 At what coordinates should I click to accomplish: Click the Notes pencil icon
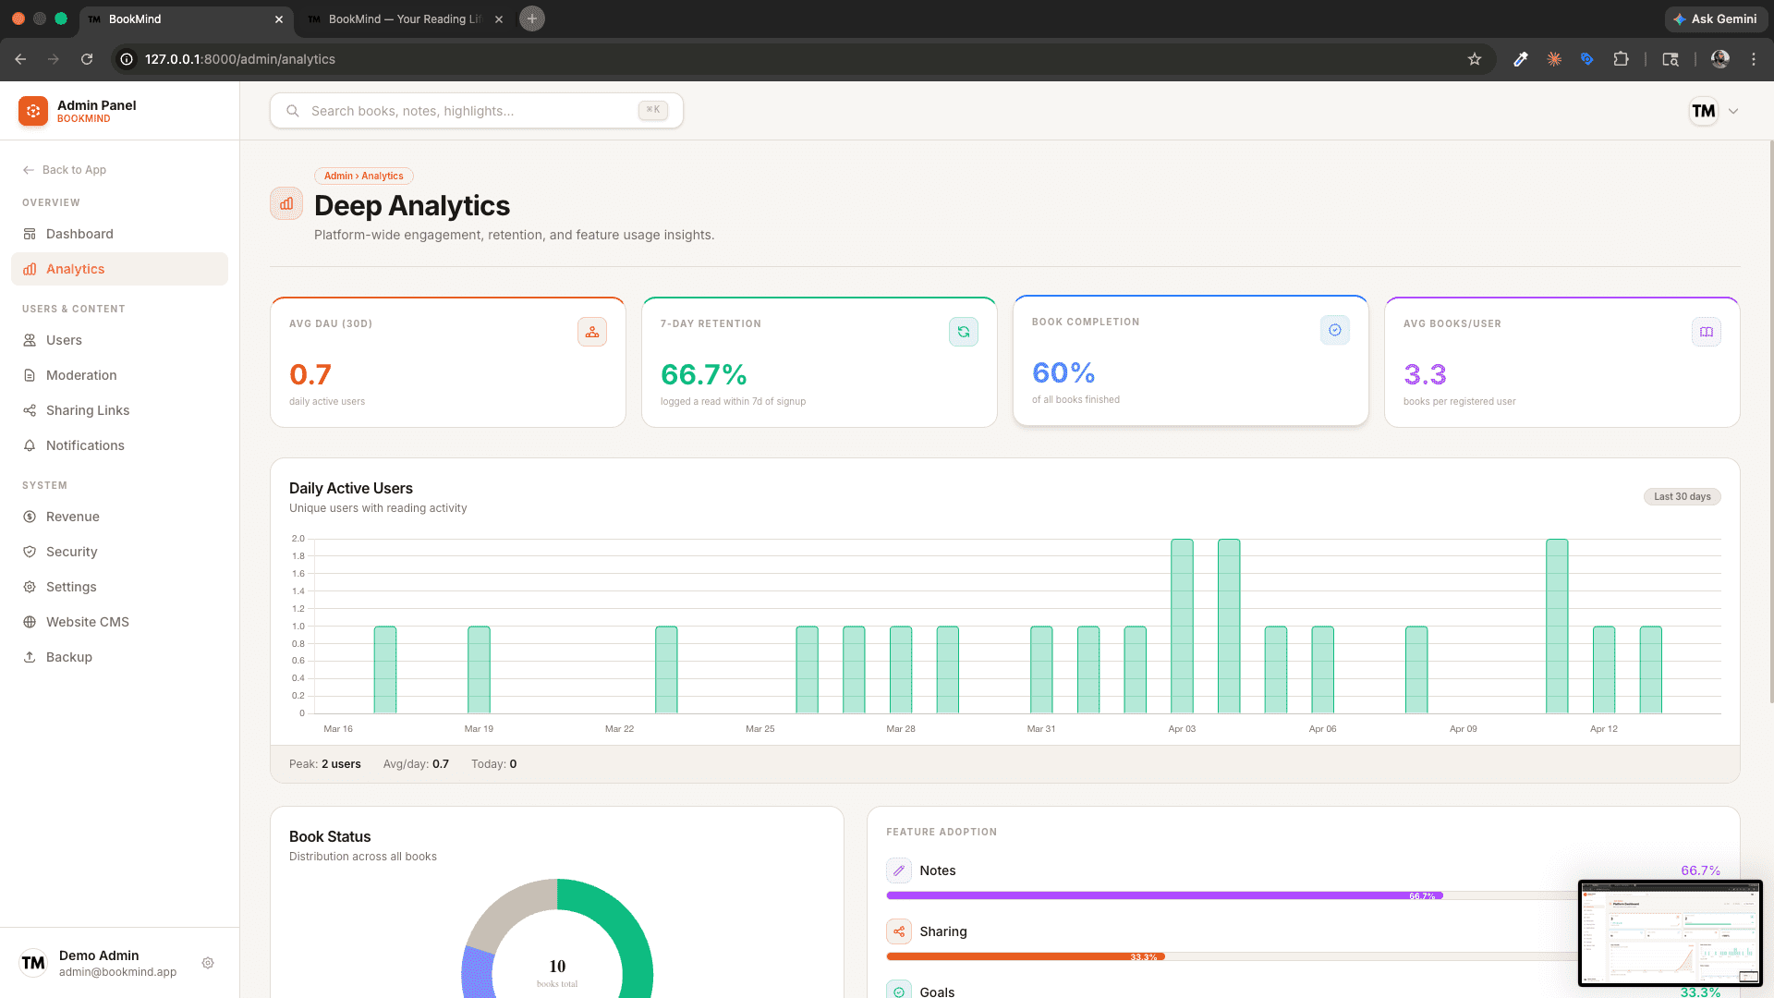point(899,870)
